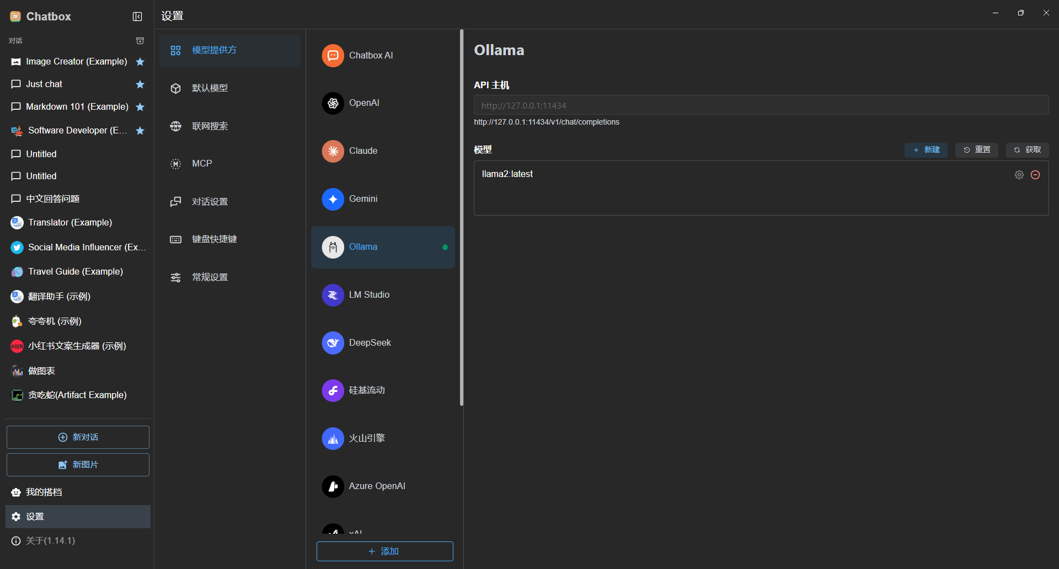Open settings gear for llama2:latest model
Viewport: 1059px width, 569px height.
1019,175
